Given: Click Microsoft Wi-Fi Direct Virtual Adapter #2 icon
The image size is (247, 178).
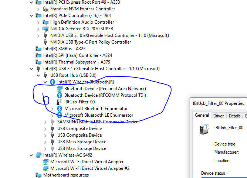Looking at the screenshot, I should tap(45, 168).
